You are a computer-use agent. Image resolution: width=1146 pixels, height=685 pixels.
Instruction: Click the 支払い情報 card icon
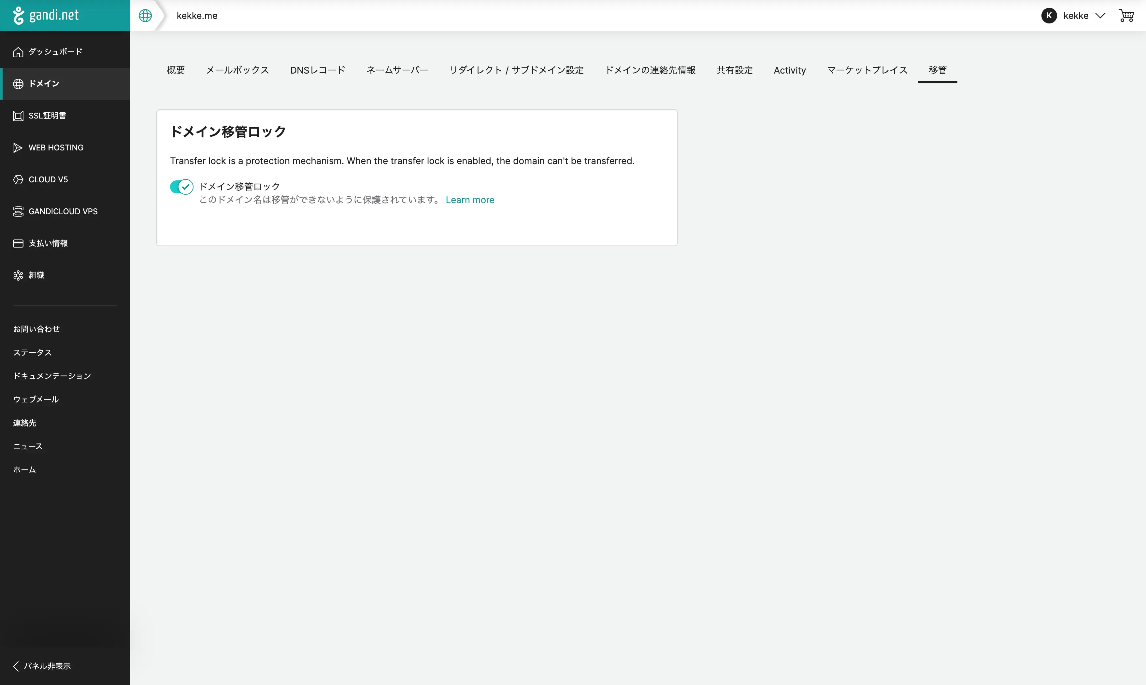[x=18, y=243]
